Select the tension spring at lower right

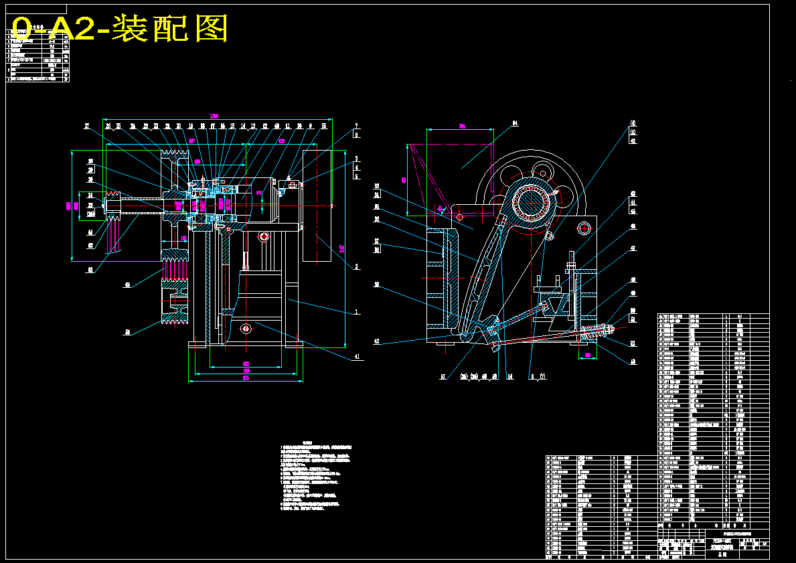tap(595, 333)
